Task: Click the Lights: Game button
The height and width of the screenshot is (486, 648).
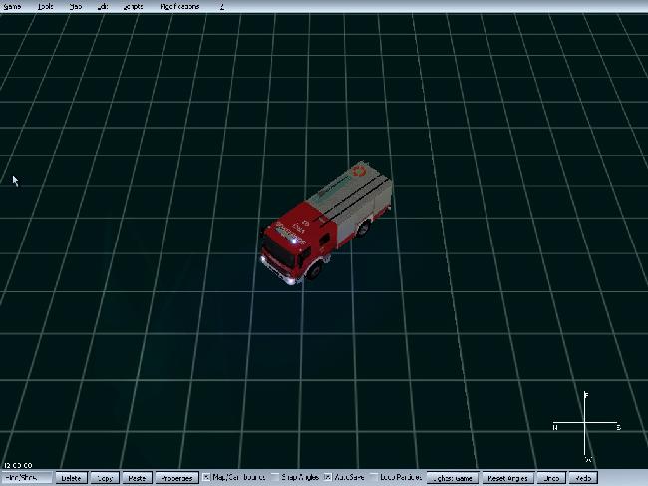Action: (453, 478)
